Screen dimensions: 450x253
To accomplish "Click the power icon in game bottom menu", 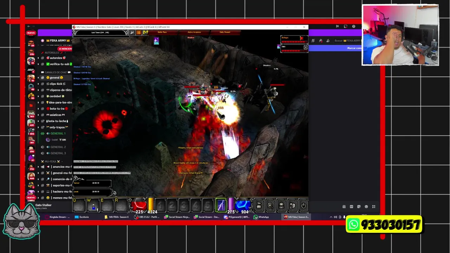I will [304, 206].
